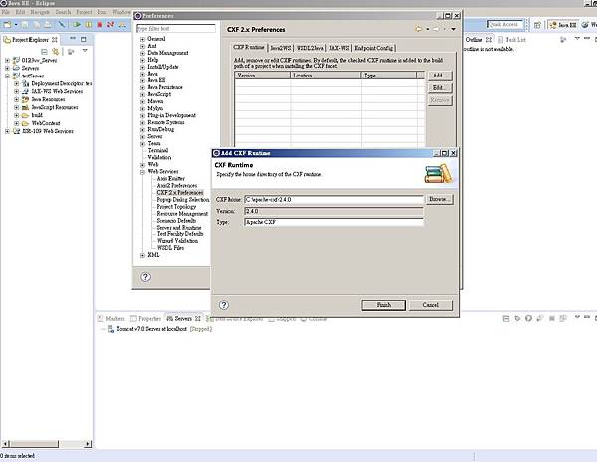Expand the Server preferences node
The height and width of the screenshot is (462, 597).
pos(142,136)
